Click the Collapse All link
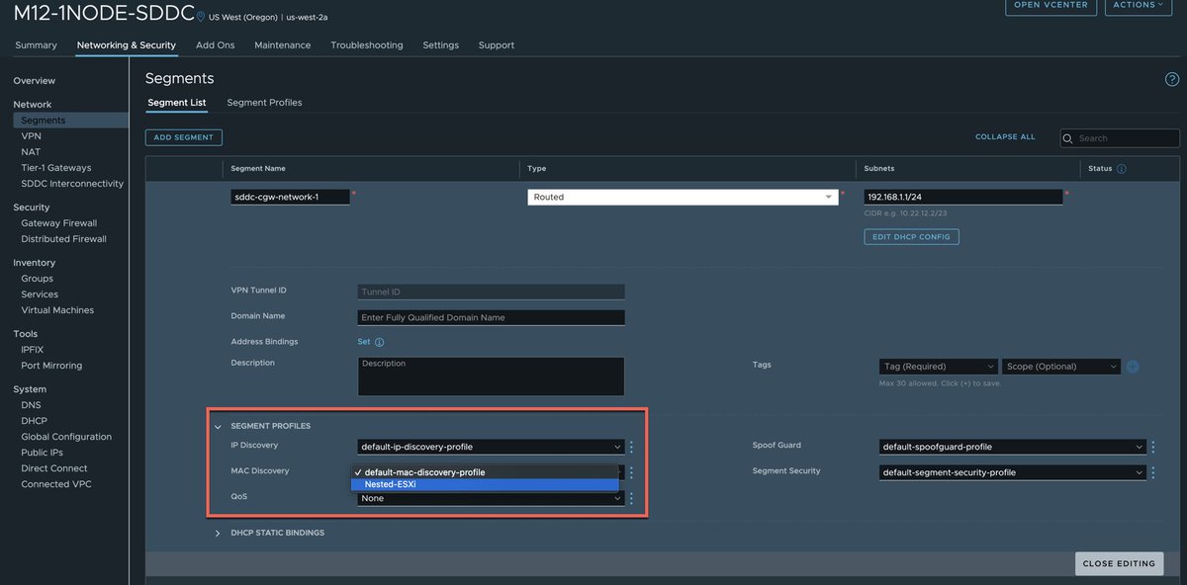1187x585 pixels. point(1005,137)
